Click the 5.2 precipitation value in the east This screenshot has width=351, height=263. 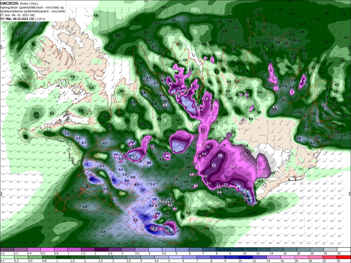pos(325,107)
